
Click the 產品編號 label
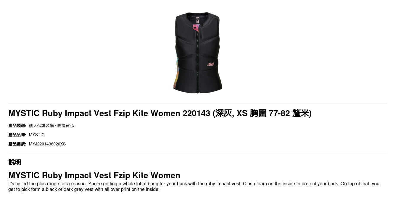coord(17,144)
